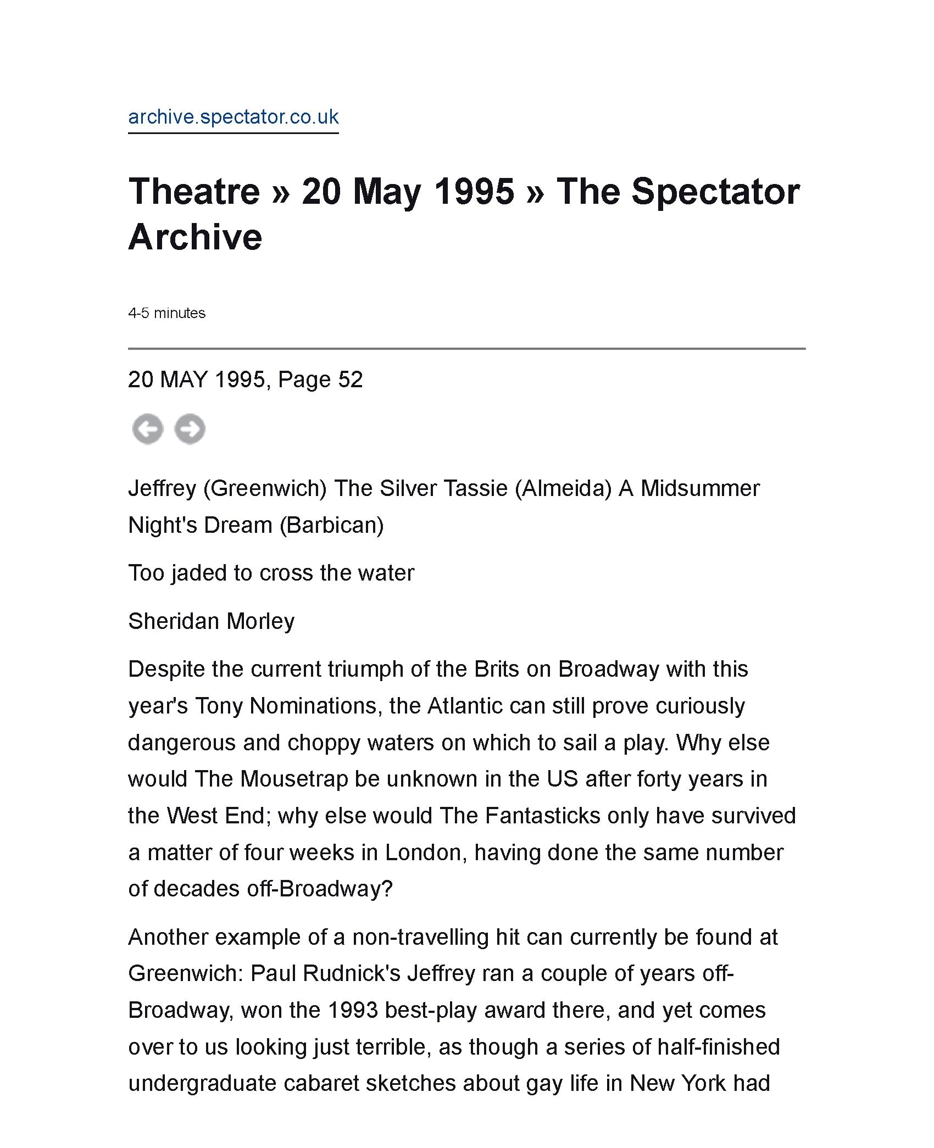Click 'Jeffrey (Greenwich)' in the play listing
The width and height of the screenshot is (934, 1148).
click(x=227, y=488)
